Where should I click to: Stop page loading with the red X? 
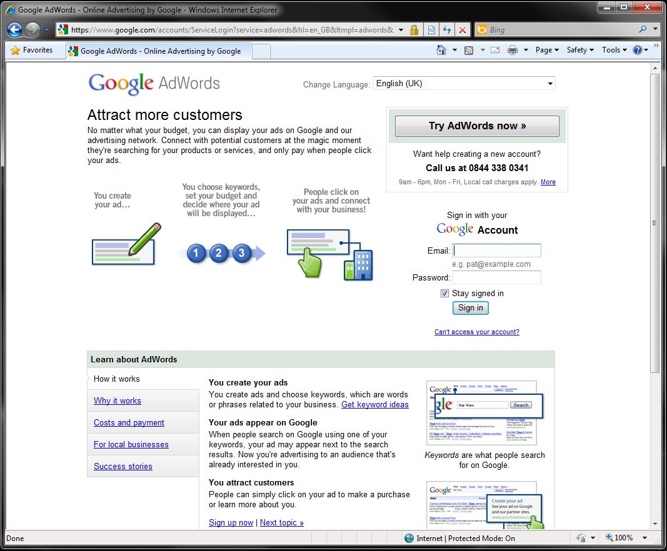[463, 30]
